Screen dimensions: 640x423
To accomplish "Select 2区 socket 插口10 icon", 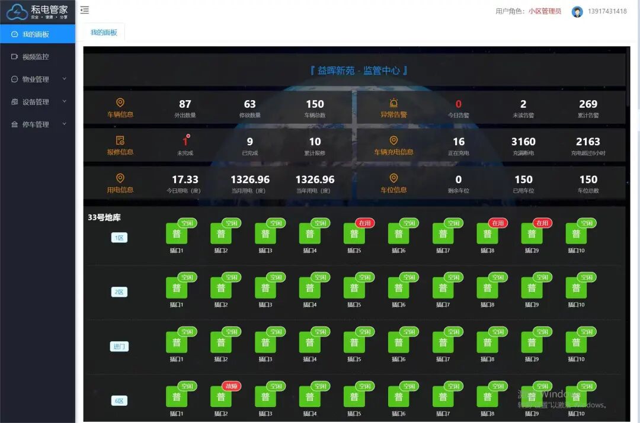I will pos(576,288).
